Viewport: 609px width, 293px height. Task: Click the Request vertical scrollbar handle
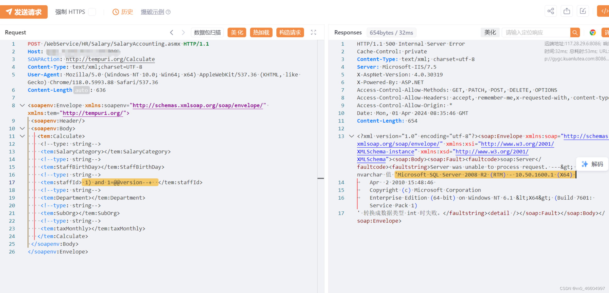(321, 178)
